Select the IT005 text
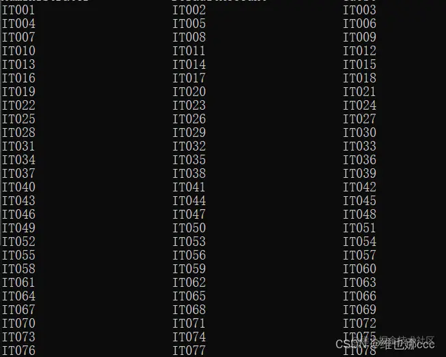Image resolution: width=446 pixels, height=357 pixels. (x=189, y=24)
